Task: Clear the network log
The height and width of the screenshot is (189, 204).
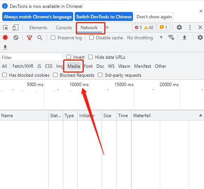Action: 16,38
